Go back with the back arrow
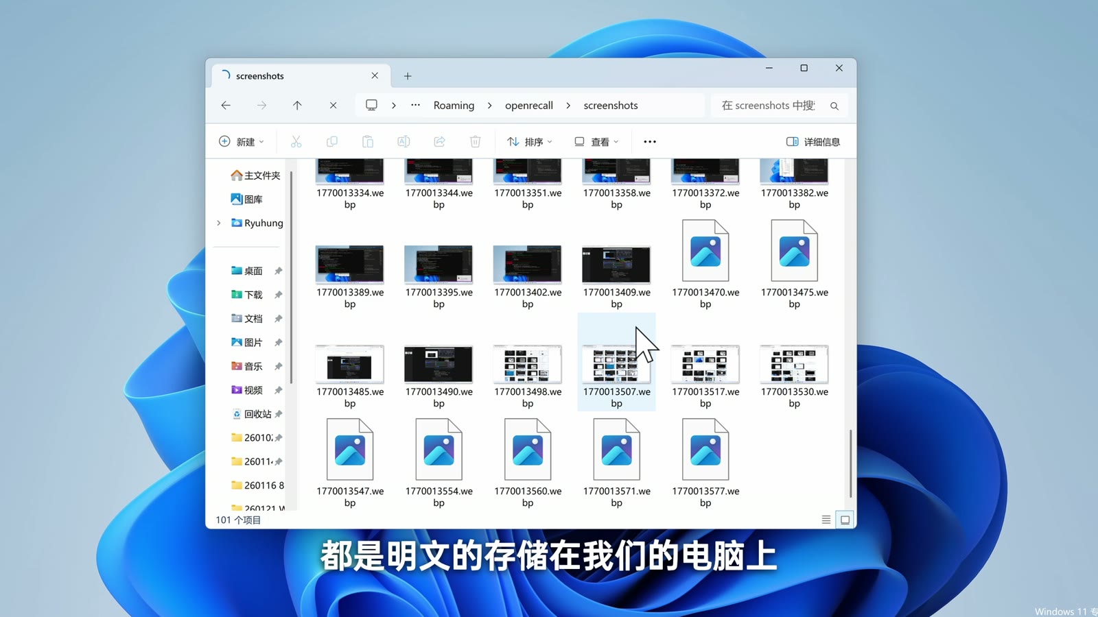Screen dimensions: 1098x617 (226, 106)
